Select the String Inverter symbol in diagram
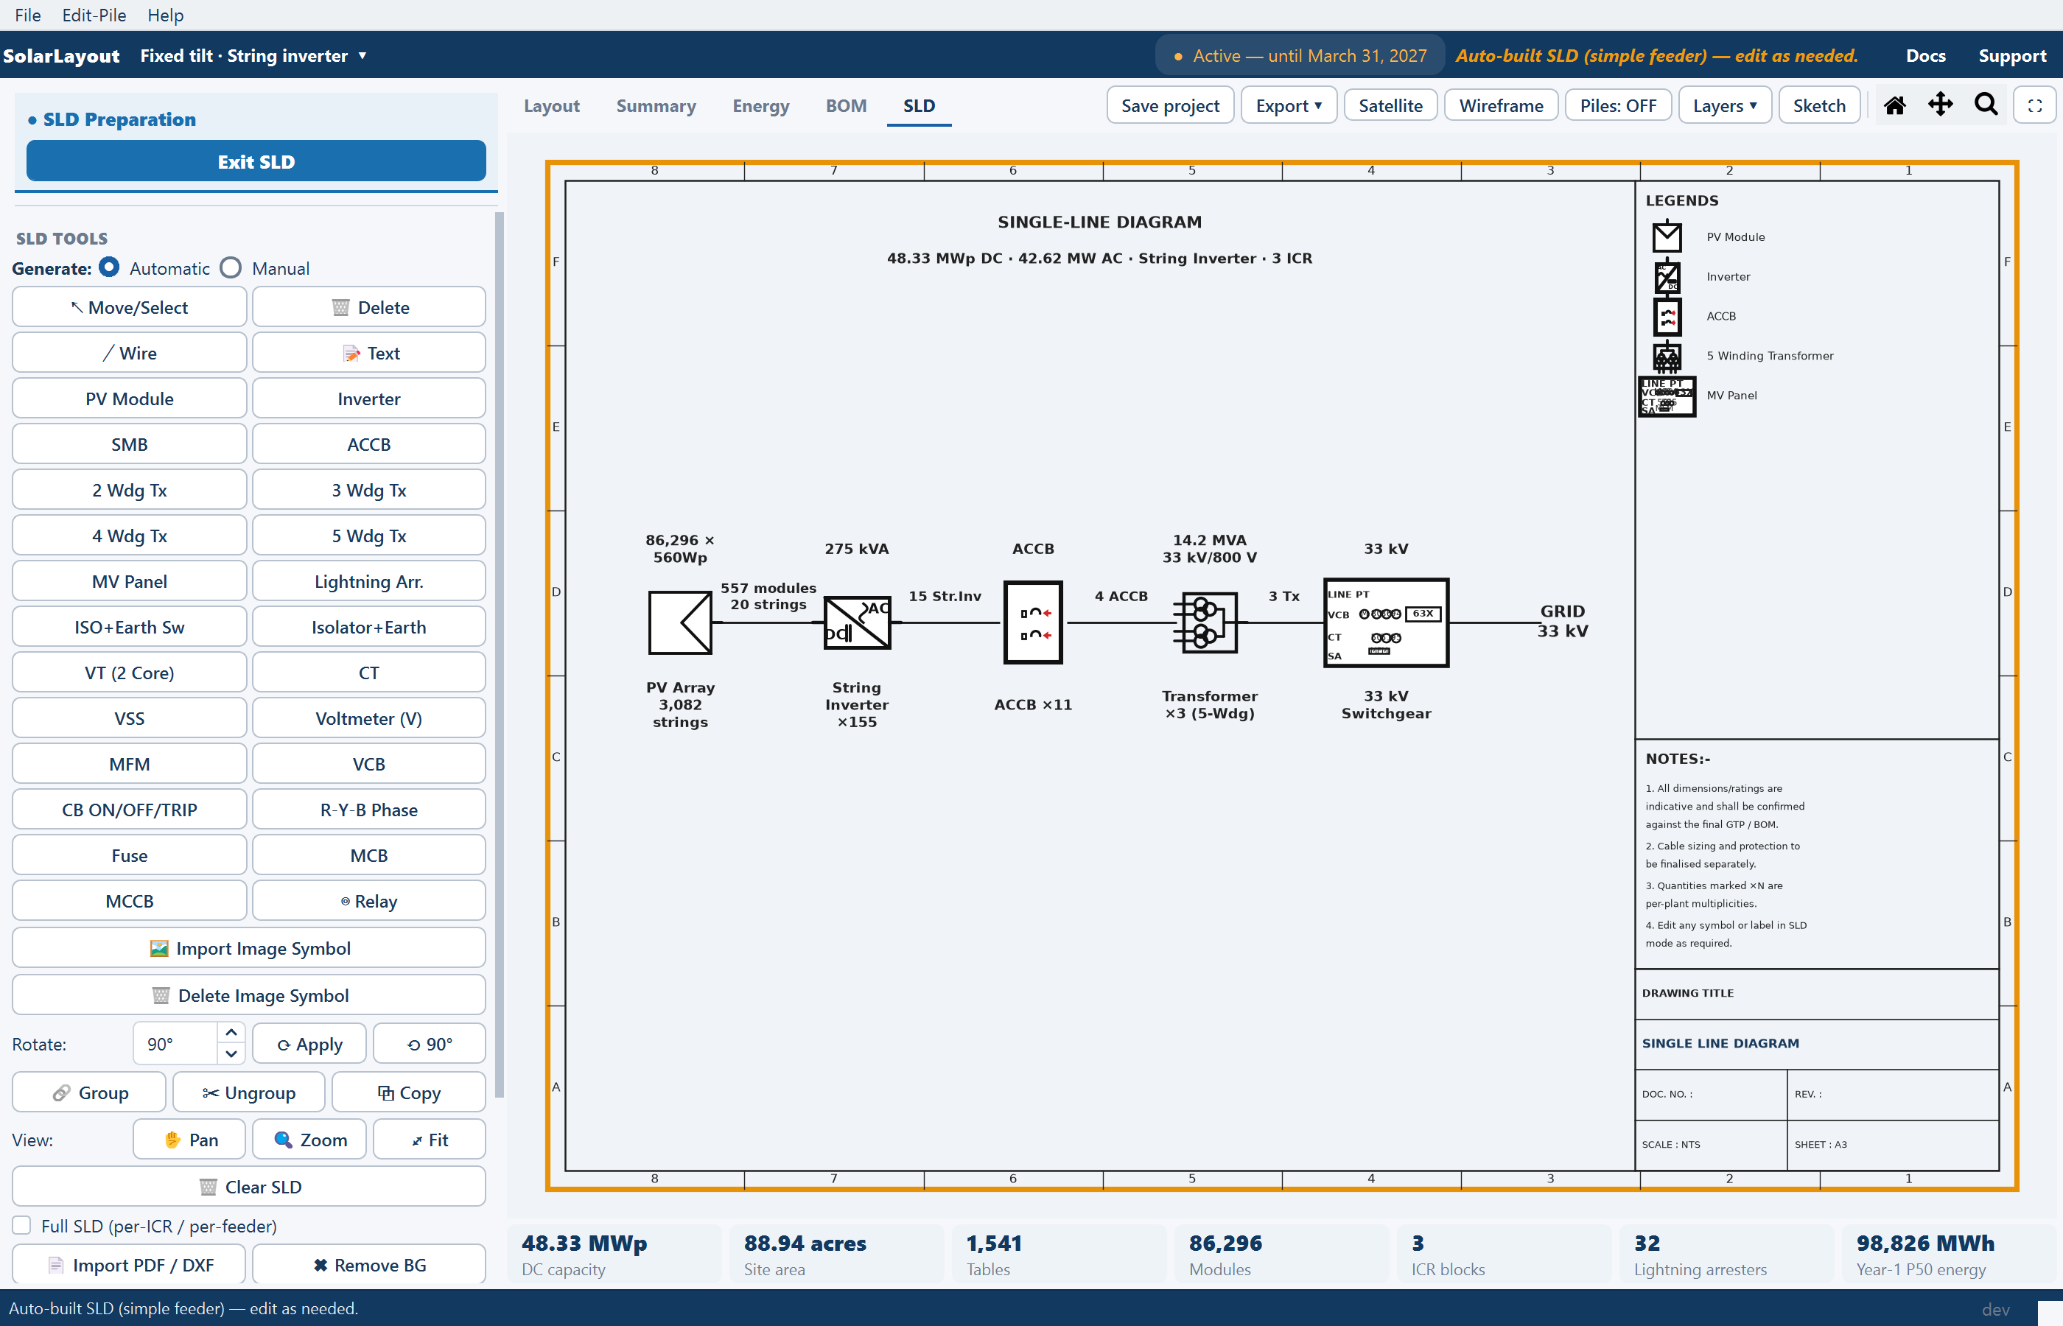 [857, 622]
